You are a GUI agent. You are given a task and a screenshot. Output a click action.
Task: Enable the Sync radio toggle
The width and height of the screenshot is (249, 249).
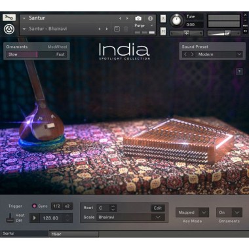[x=34, y=206]
